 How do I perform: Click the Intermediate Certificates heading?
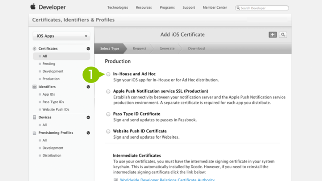tap(137, 155)
